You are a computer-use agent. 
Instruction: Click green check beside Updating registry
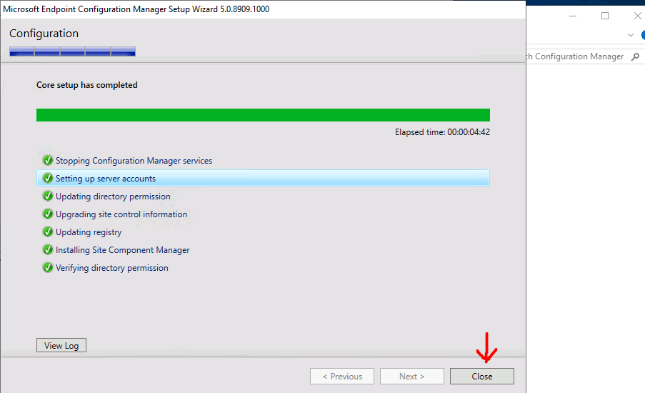click(48, 232)
